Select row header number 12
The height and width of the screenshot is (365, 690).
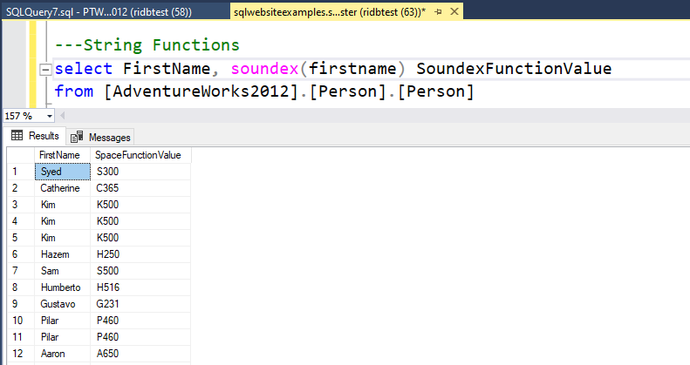point(21,354)
